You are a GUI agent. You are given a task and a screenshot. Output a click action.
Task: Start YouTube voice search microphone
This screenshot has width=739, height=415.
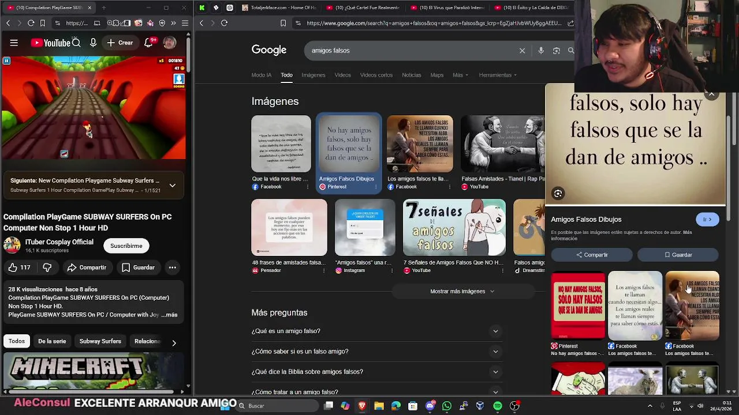coord(93,43)
